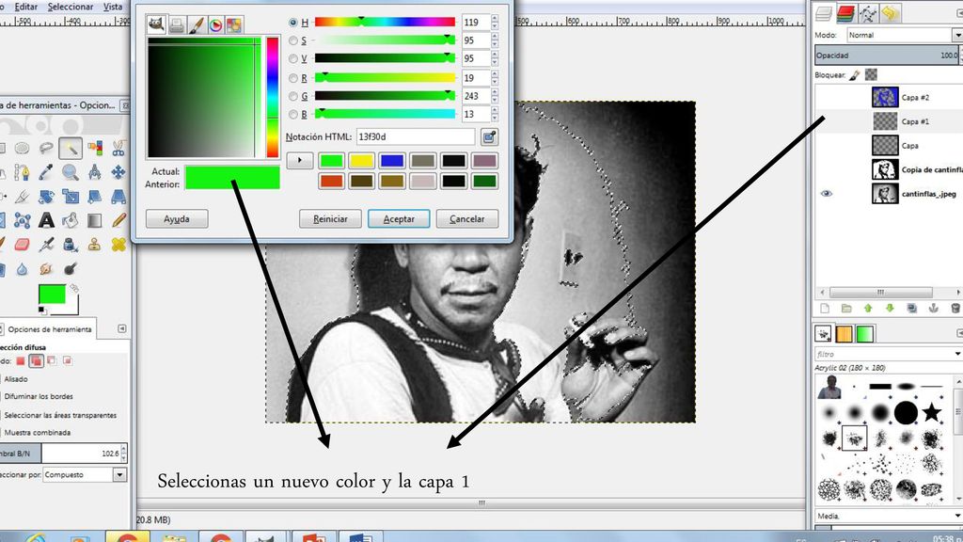This screenshot has width=963, height=542.
Task: Switch to the color wheel tab in color dialog
Action: coord(215,24)
